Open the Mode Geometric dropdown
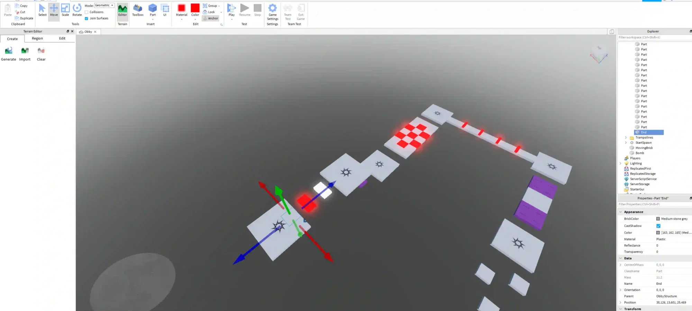Screen dimensions: 692x311 (x=104, y=6)
